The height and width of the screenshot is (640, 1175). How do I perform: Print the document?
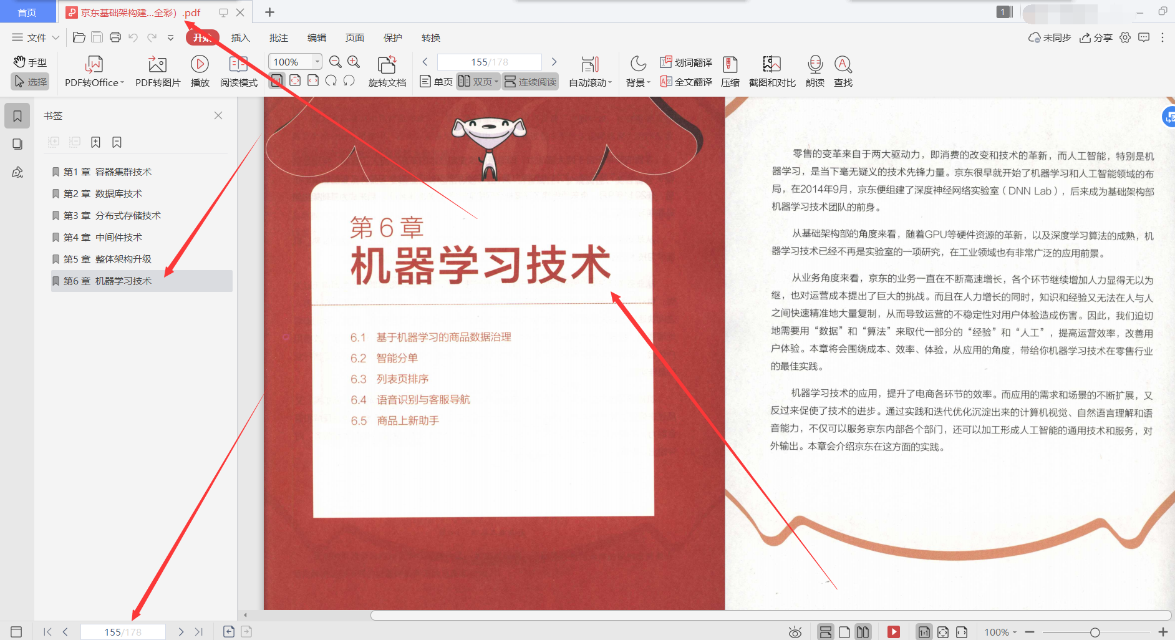115,37
